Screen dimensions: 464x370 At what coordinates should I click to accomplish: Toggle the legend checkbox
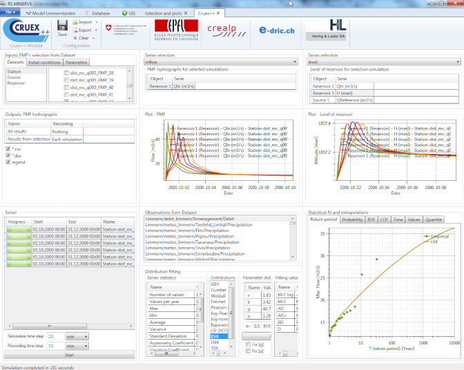[8, 162]
